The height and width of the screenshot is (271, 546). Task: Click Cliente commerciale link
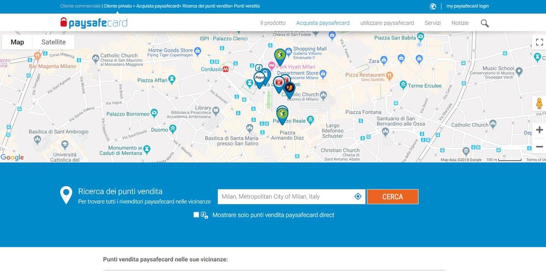80,6
